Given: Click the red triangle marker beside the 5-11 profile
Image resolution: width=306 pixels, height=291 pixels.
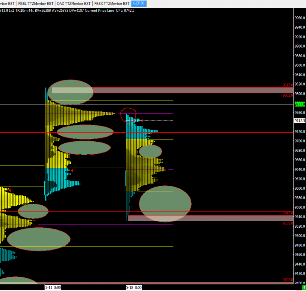Looking at the screenshot, I should tap(72, 171).
